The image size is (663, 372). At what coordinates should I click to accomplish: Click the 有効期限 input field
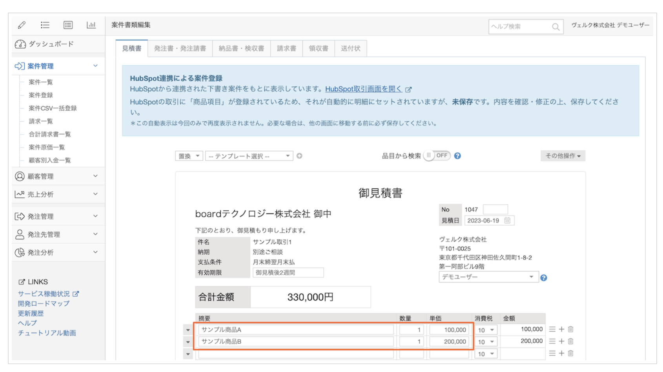point(288,272)
